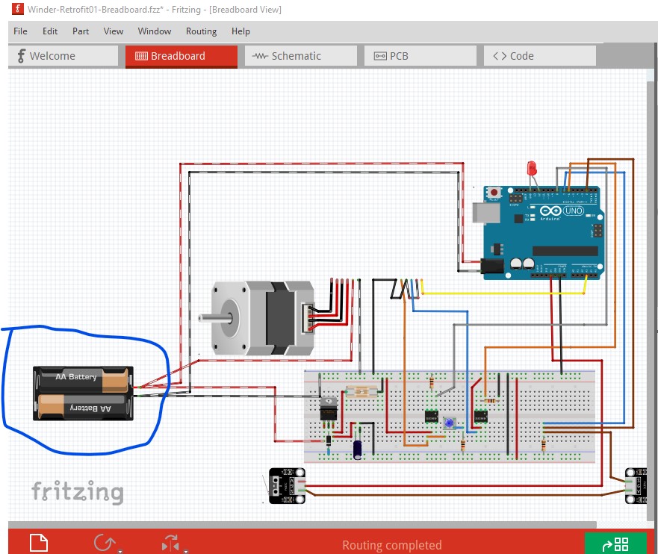The width and height of the screenshot is (658, 554).
Task: Click the green Share/export button
Action: click(615, 544)
